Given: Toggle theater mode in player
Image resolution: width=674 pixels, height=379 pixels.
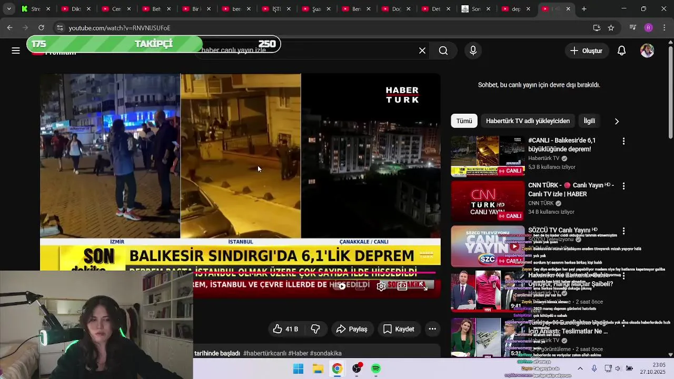Looking at the screenshot, I should tap(402, 286).
